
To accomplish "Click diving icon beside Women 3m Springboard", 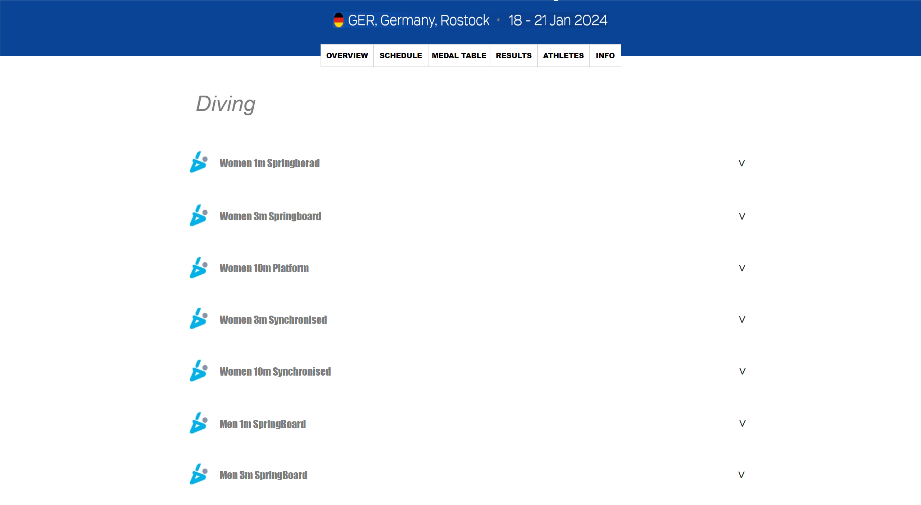I will tap(199, 216).
